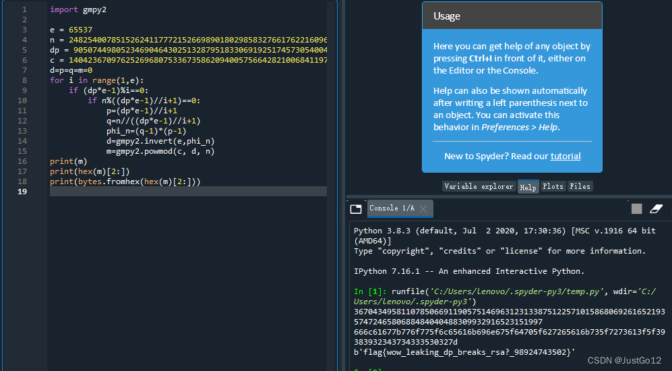Click line number 19 in the gutter
This screenshot has height=371, width=672.
(22, 192)
